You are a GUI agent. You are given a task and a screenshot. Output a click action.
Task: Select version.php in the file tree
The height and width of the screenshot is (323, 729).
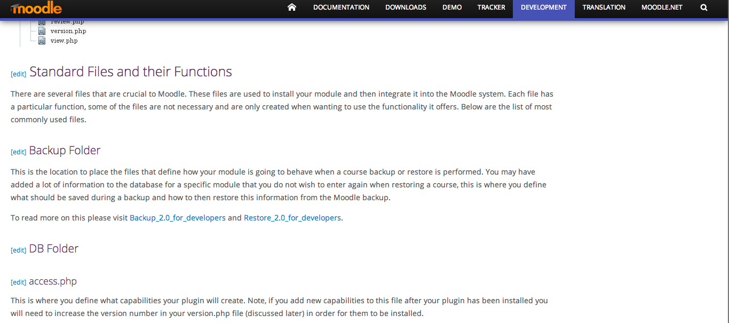[68, 31]
